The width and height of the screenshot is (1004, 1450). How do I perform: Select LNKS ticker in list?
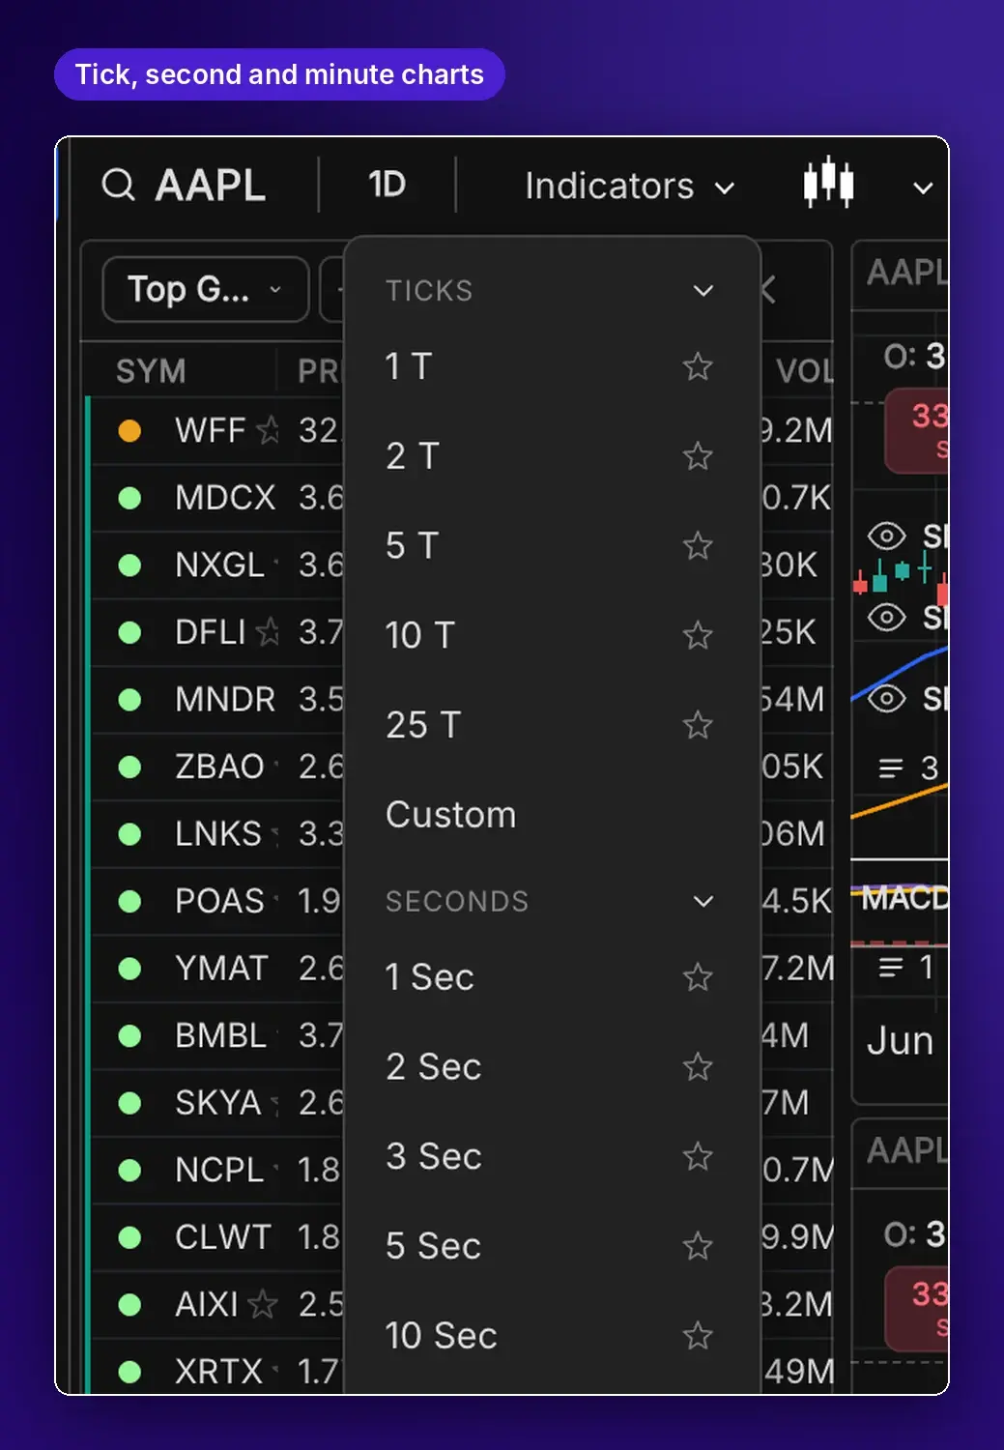coord(218,833)
